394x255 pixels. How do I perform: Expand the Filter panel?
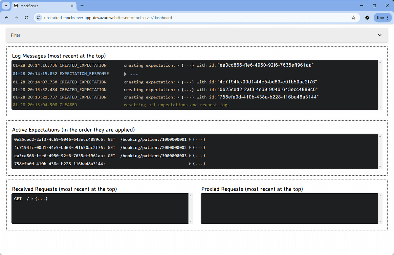[380, 35]
